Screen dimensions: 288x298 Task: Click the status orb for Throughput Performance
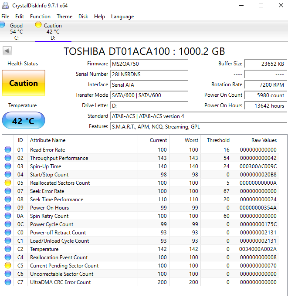click(x=8, y=158)
